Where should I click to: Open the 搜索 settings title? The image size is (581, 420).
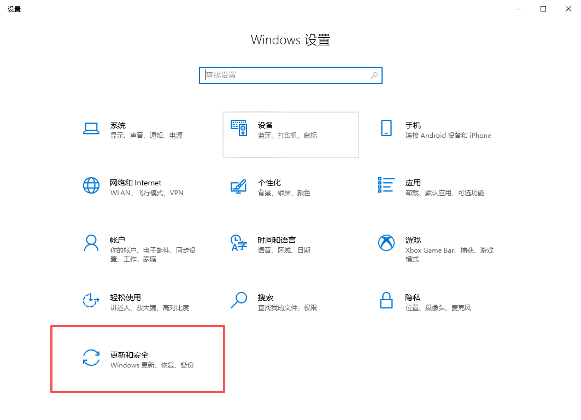tap(265, 297)
